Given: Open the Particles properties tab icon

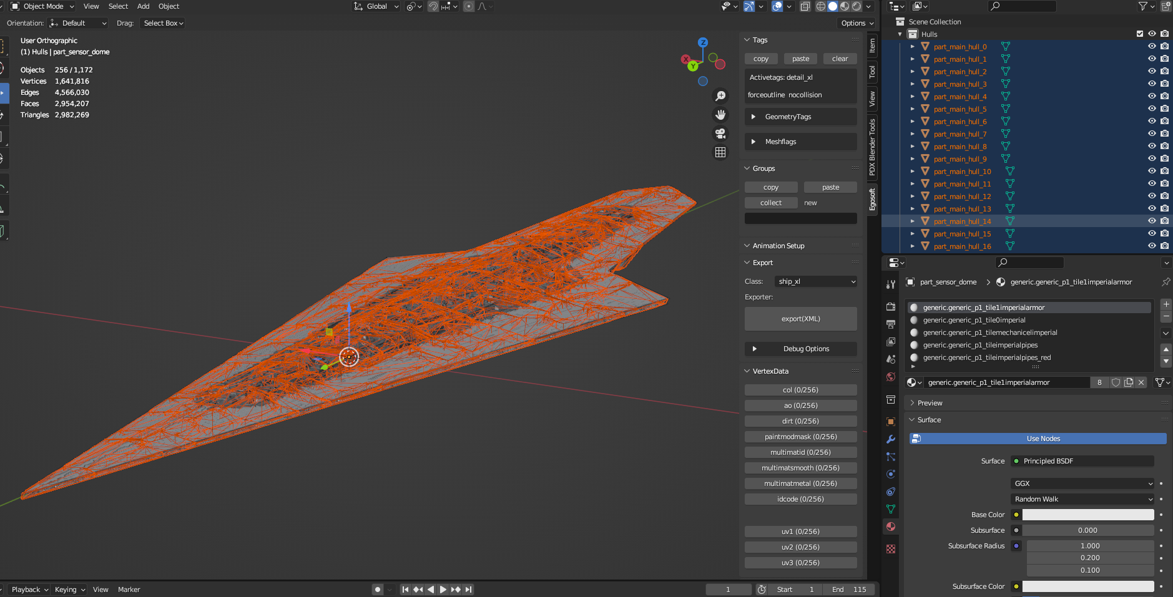Looking at the screenshot, I should coord(891,457).
